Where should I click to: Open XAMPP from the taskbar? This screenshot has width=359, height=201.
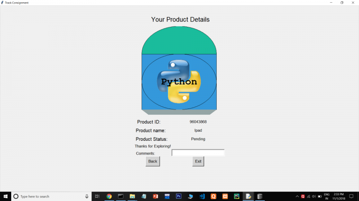pyautogui.click(x=225, y=196)
